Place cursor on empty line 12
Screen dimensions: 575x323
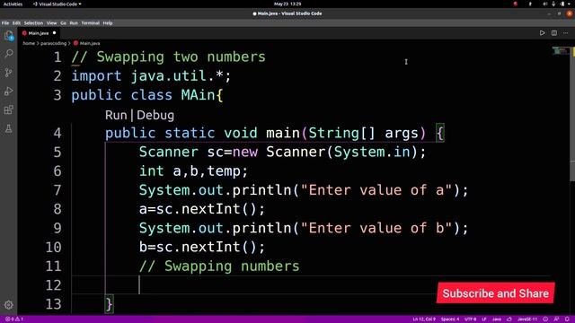310,285
